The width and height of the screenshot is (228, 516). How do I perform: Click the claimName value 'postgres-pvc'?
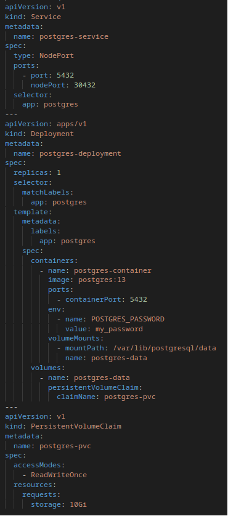click(130, 397)
